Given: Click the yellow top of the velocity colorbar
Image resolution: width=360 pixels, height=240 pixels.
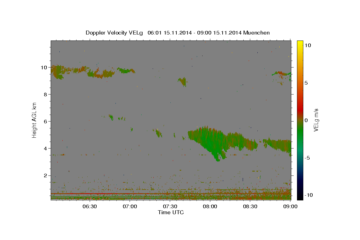Looking at the screenshot, I should (x=300, y=43).
